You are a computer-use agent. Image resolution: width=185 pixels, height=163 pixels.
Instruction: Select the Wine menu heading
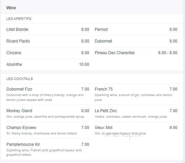tap(11, 8)
